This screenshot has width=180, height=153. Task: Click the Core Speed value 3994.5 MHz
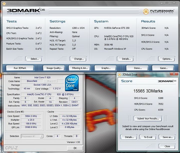click(31, 116)
